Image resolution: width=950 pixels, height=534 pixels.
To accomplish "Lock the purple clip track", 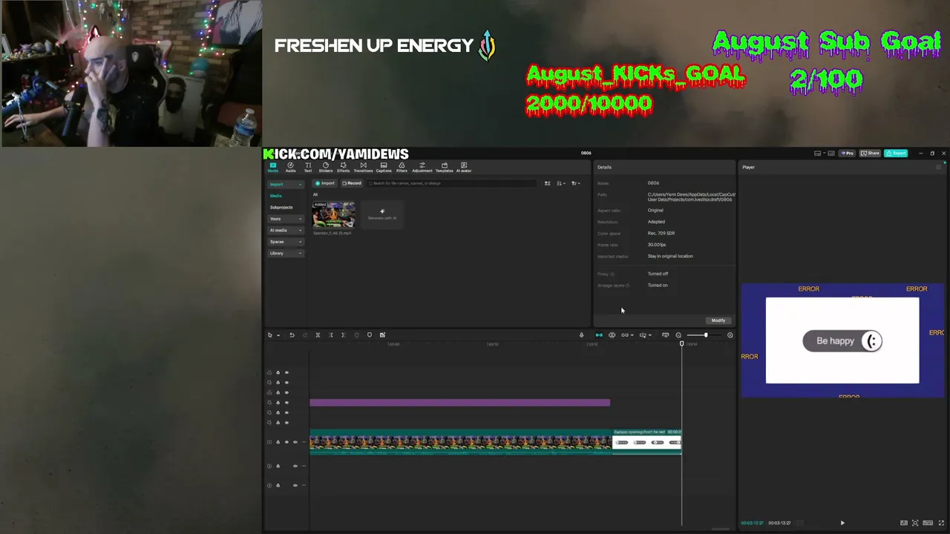I will tap(278, 403).
